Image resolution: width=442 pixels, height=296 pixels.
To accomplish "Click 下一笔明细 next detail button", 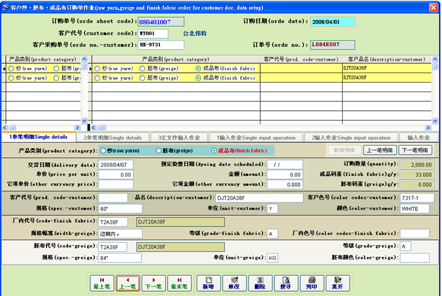I will coord(415,150).
